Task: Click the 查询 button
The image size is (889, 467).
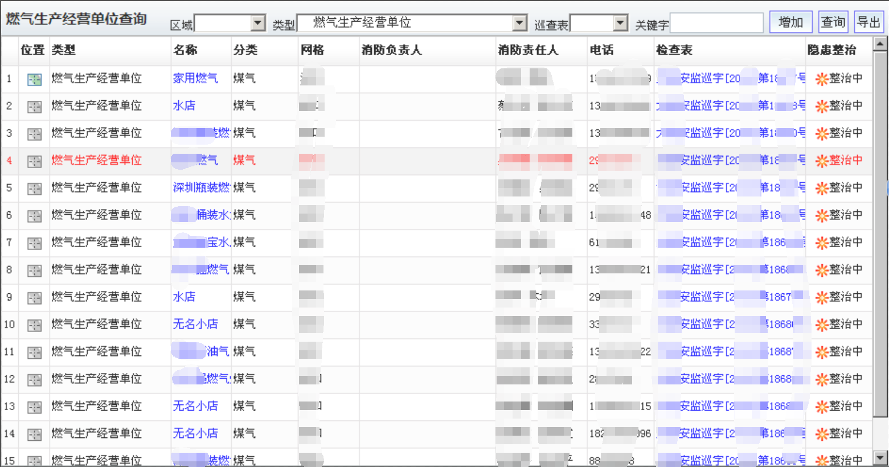Action: (x=833, y=22)
